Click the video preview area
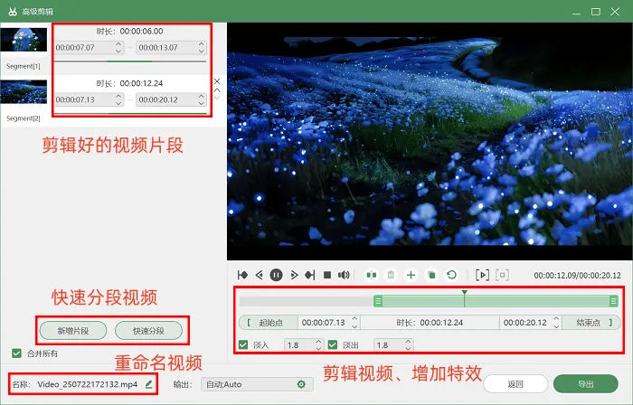Viewport: 633px width, 405px height. (x=430, y=141)
